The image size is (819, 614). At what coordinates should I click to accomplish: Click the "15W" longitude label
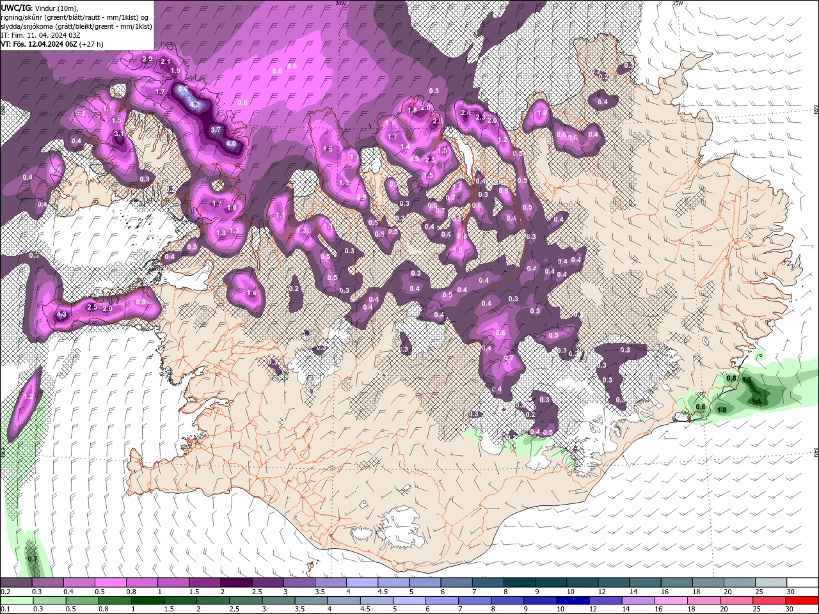(678, 3)
